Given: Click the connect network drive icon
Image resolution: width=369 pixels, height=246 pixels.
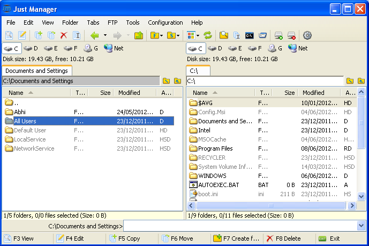Looking at the screenshot, I should click(278, 35).
